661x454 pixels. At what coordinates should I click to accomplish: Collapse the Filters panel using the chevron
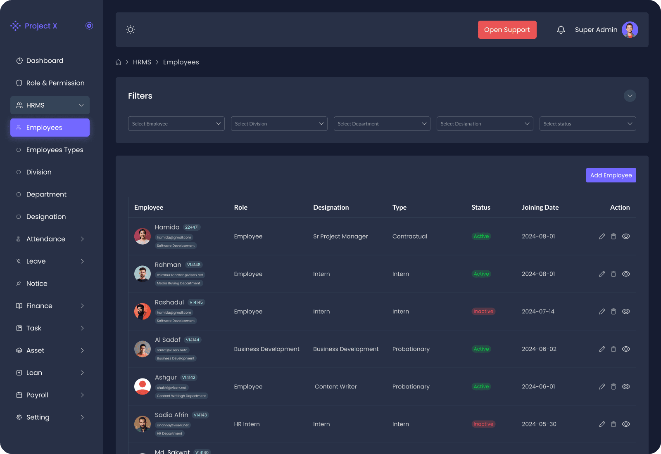click(630, 96)
